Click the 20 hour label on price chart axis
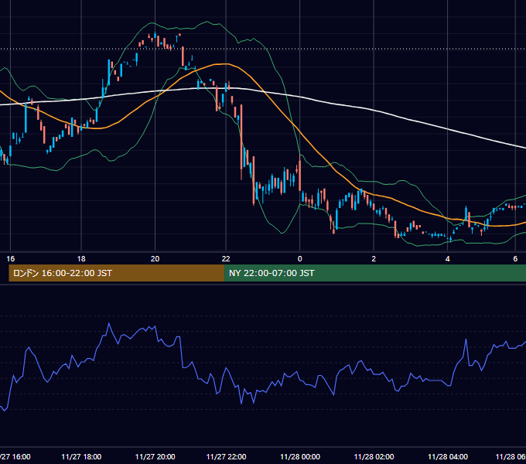 [x=155, y=259]
